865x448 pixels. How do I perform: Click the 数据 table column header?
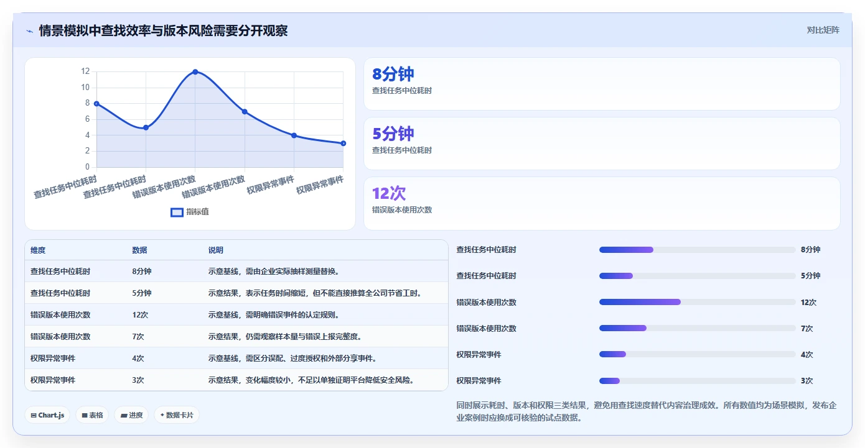click(139, 250)
